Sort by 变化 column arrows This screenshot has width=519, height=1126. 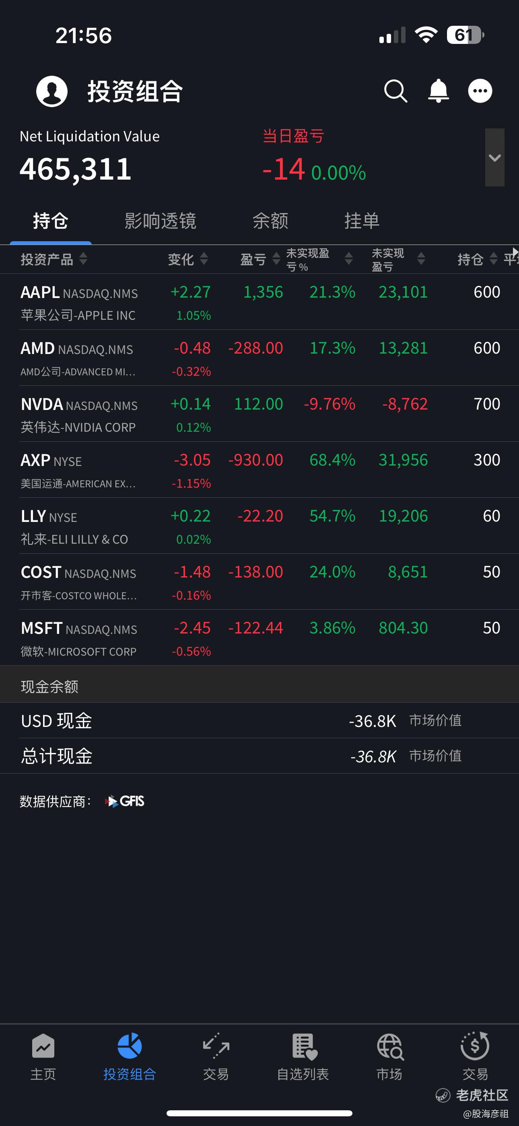point(204,259)
